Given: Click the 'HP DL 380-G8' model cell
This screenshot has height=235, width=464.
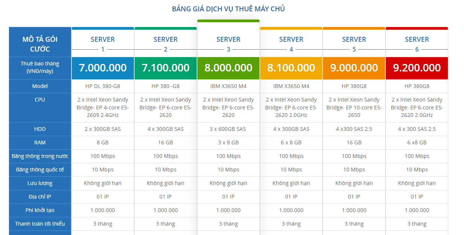Looking at the screenshot, I should click(x=103, y=86).
